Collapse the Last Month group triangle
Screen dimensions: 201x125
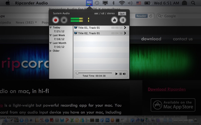click(x=51, y=43)
